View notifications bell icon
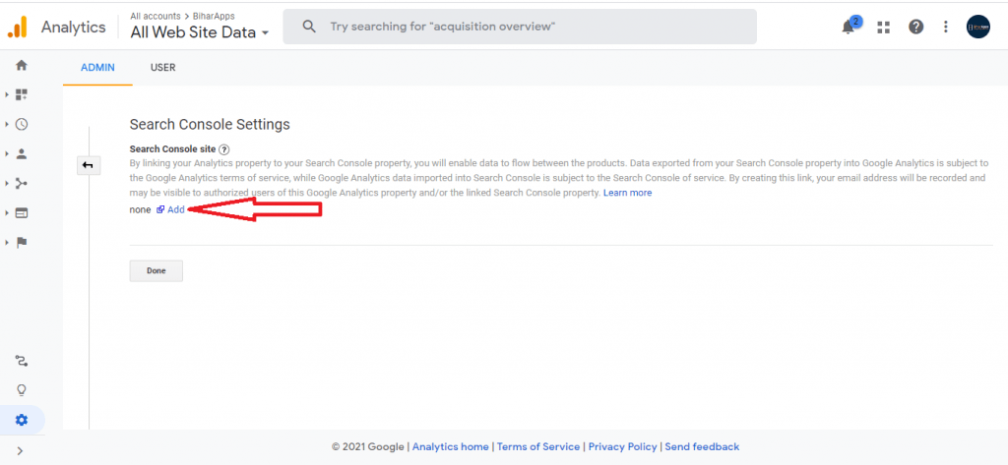The height and width of the screenshot is (465, 1008). pos(850,27)
